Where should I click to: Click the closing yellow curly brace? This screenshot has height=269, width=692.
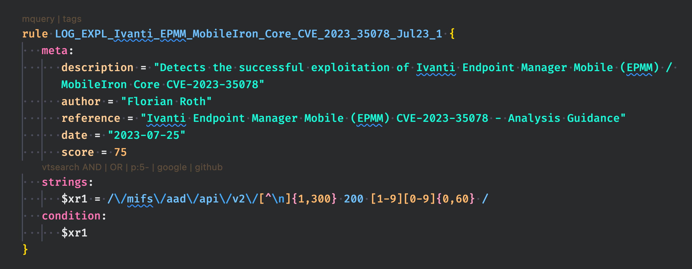click(25, 249)
